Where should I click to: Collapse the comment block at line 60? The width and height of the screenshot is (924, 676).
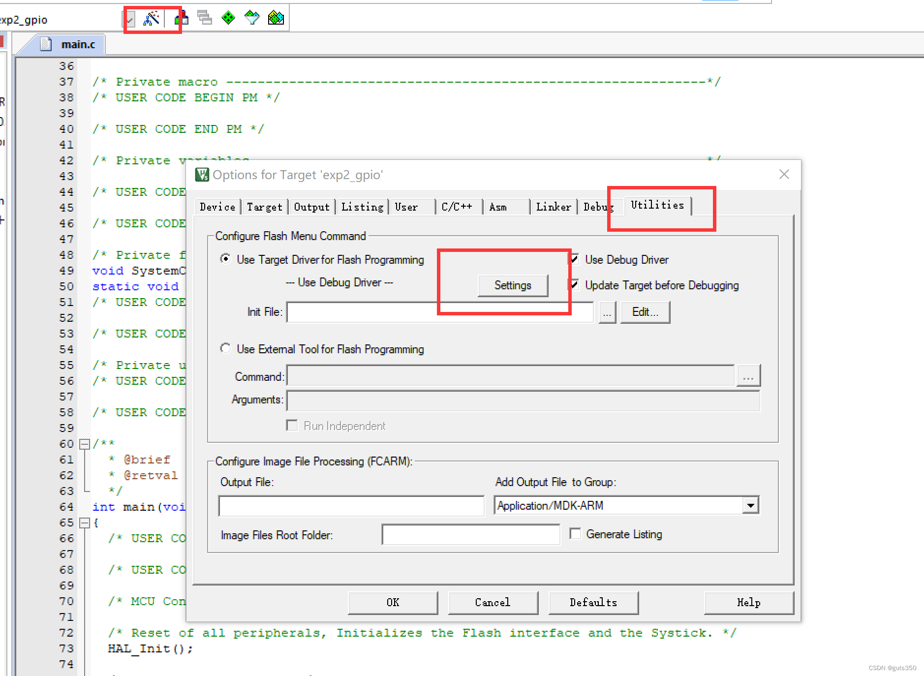pyautogui.click(x=84, y=443)
